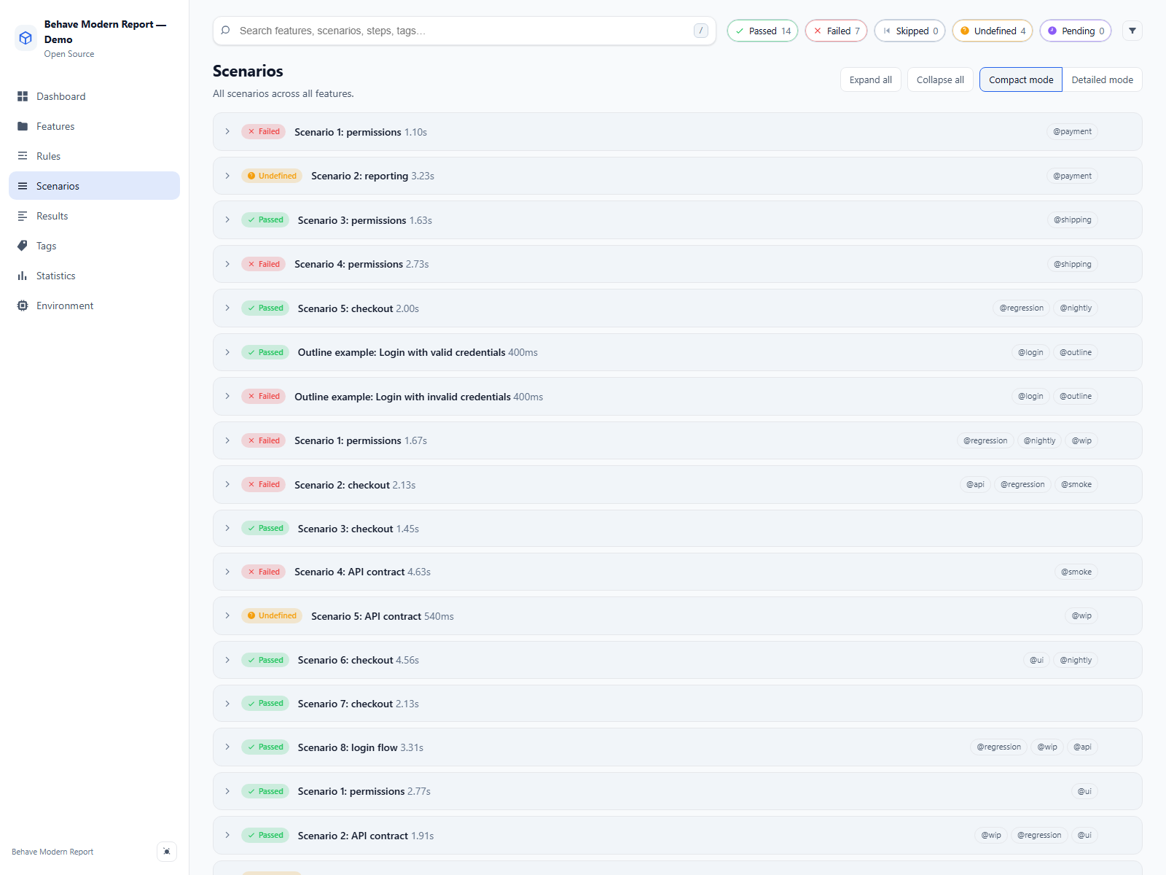Click the Tags label icon
This screenshot has height=875, width=1166.
tap(23, 246)
